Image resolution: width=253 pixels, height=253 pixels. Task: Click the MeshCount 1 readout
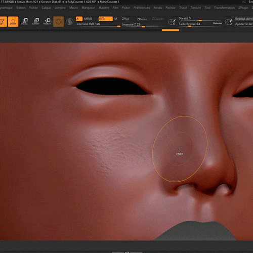pos(109,2)
